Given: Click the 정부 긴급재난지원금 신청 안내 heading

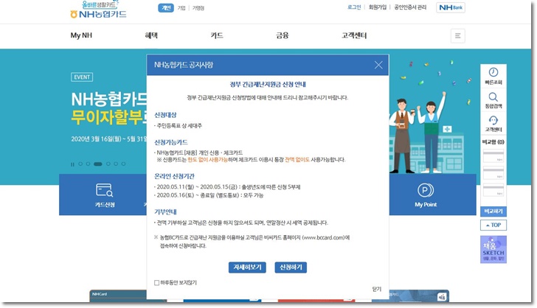Looking at the screenshot, I should (x=268, y=84).
